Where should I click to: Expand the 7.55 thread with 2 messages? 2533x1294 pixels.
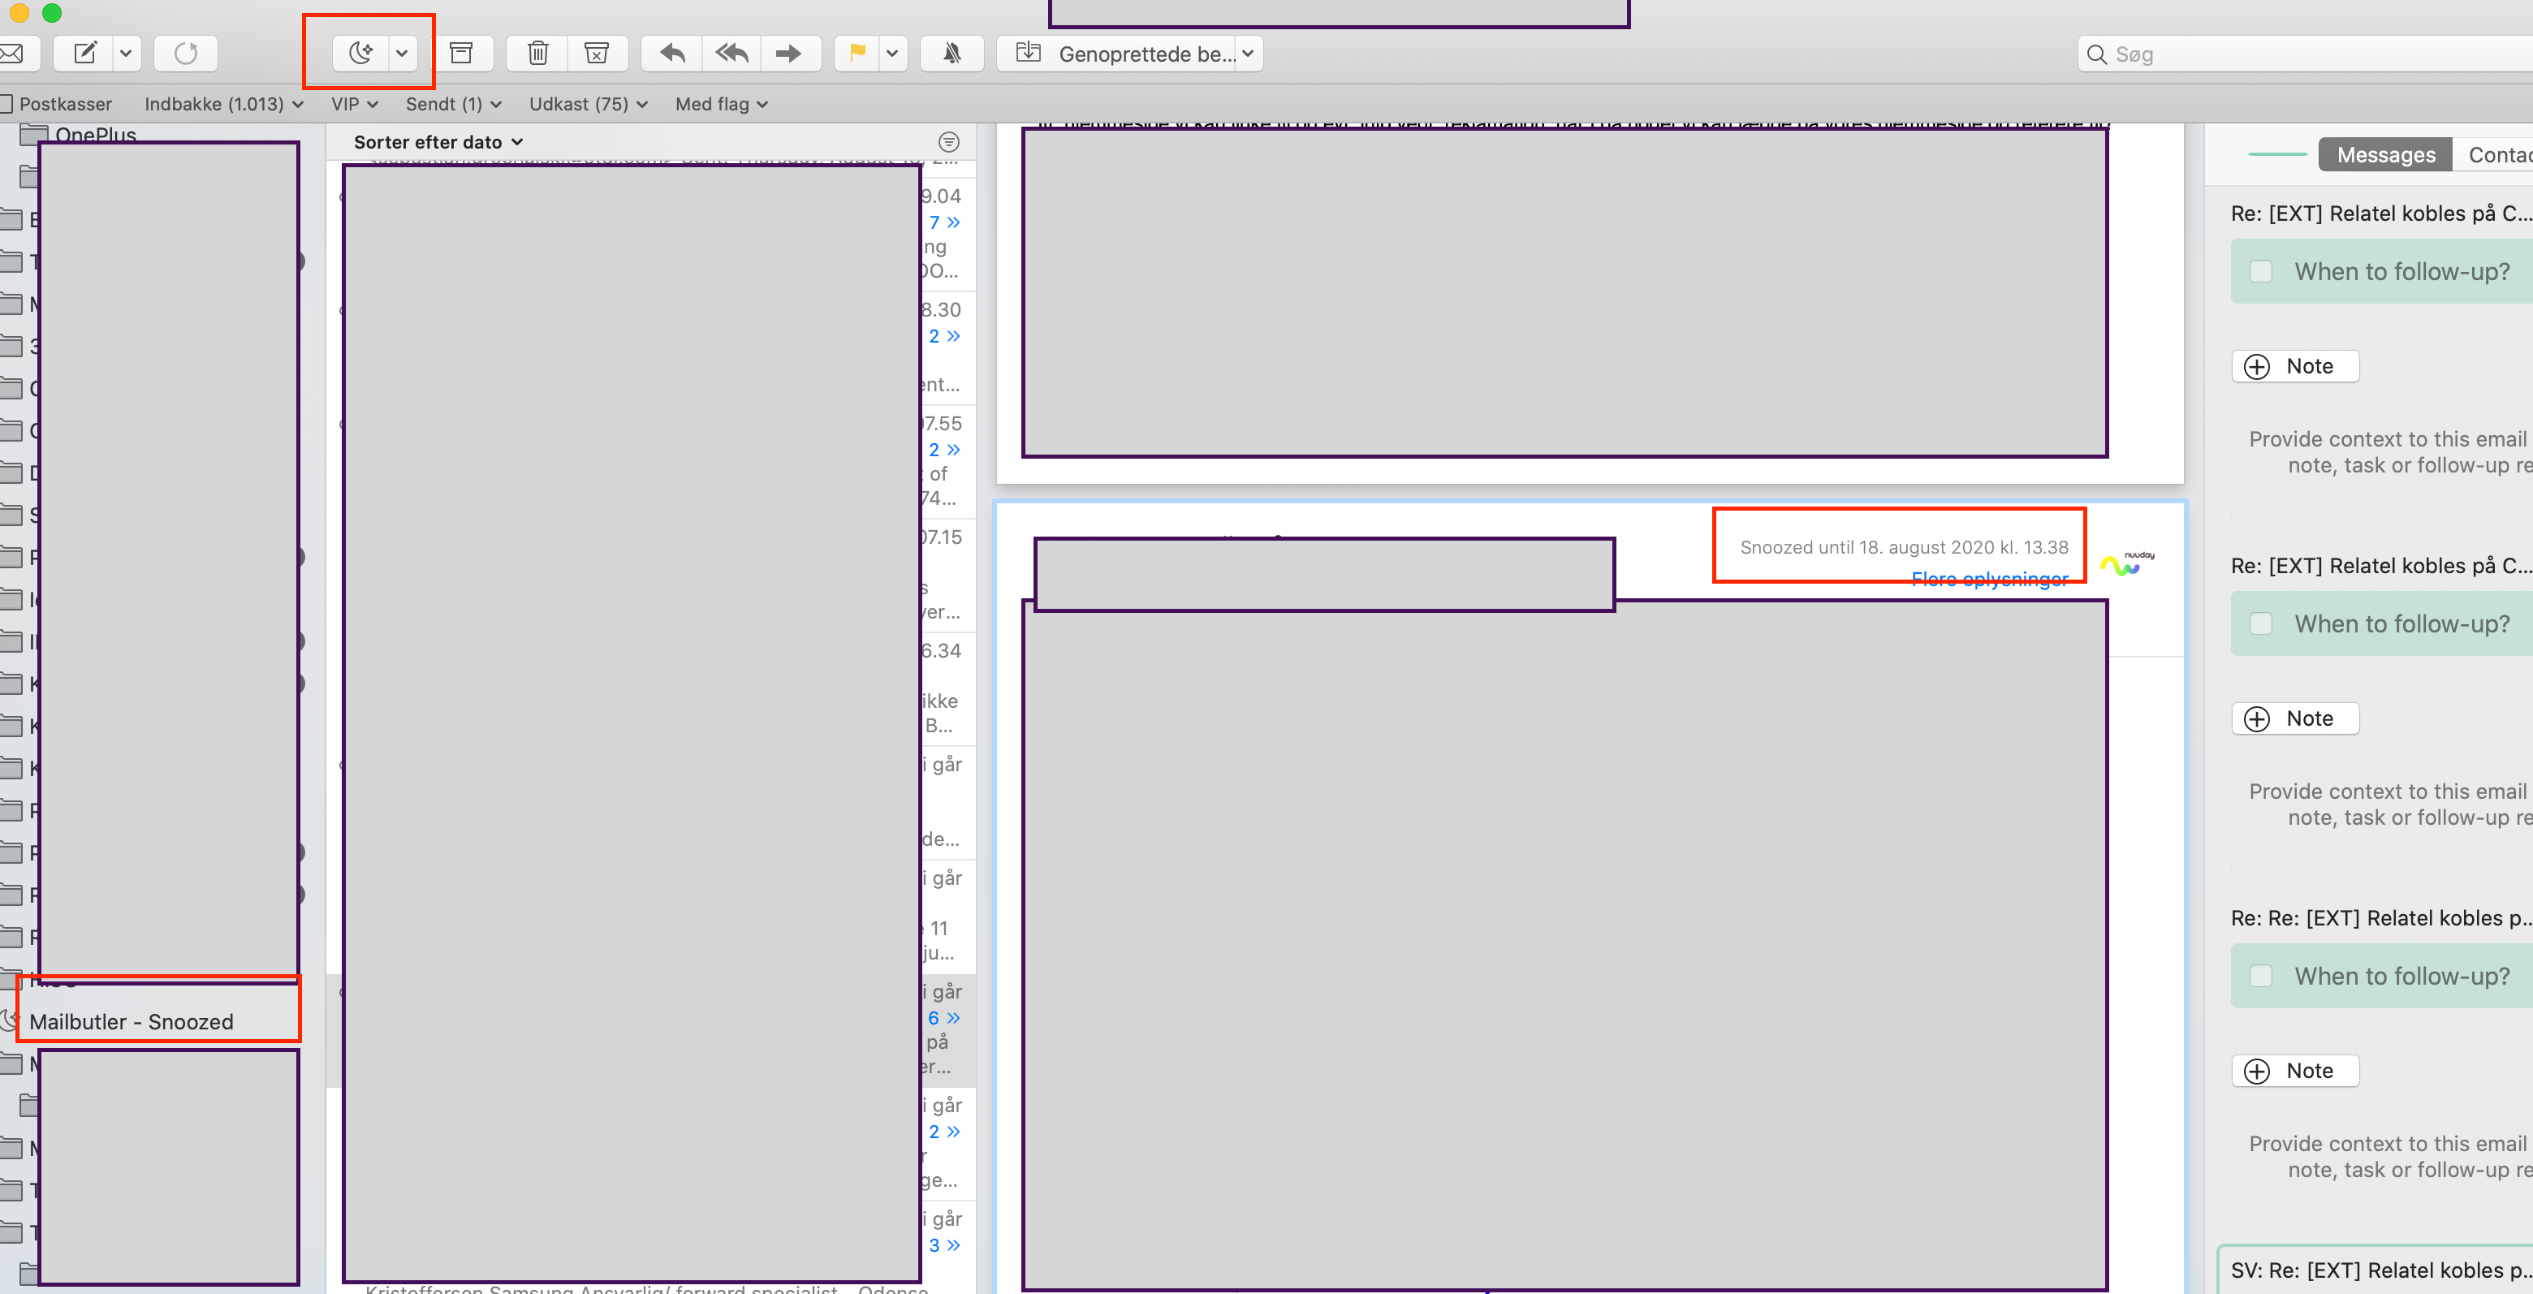[x=944, y=450]
